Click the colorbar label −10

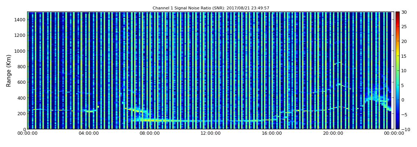405,129
